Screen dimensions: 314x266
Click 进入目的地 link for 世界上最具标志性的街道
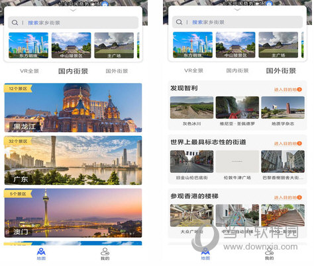pyautogui.click(x=288, y=143)
